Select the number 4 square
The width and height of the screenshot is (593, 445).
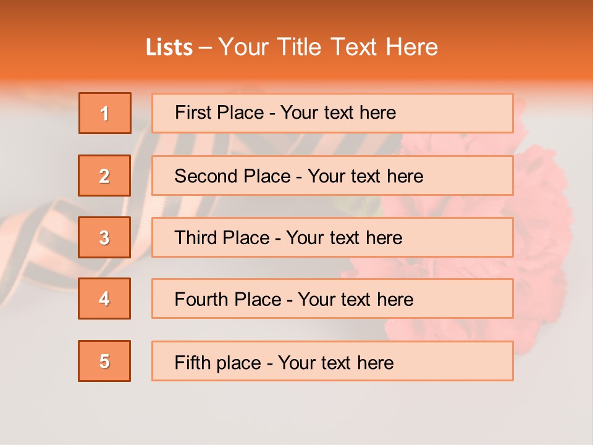coord(104,299)
